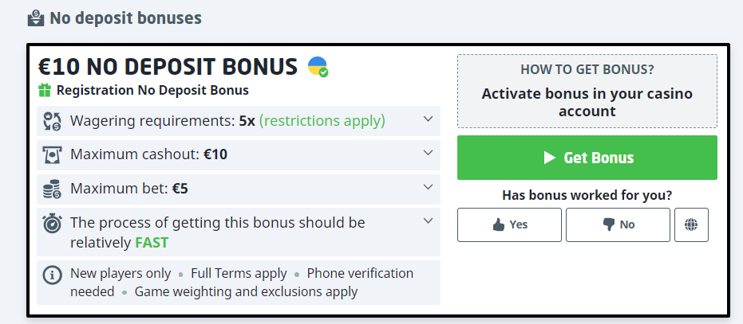Click the Full Terms apply text
The width and height of the screenshot is (743, 324).
[239, 273]
